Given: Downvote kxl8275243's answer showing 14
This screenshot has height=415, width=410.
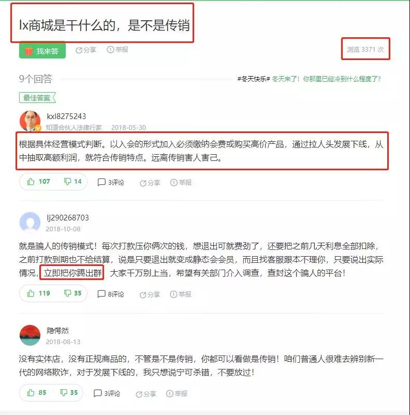Looking at the screenshot, I should (x=72, y=182).
